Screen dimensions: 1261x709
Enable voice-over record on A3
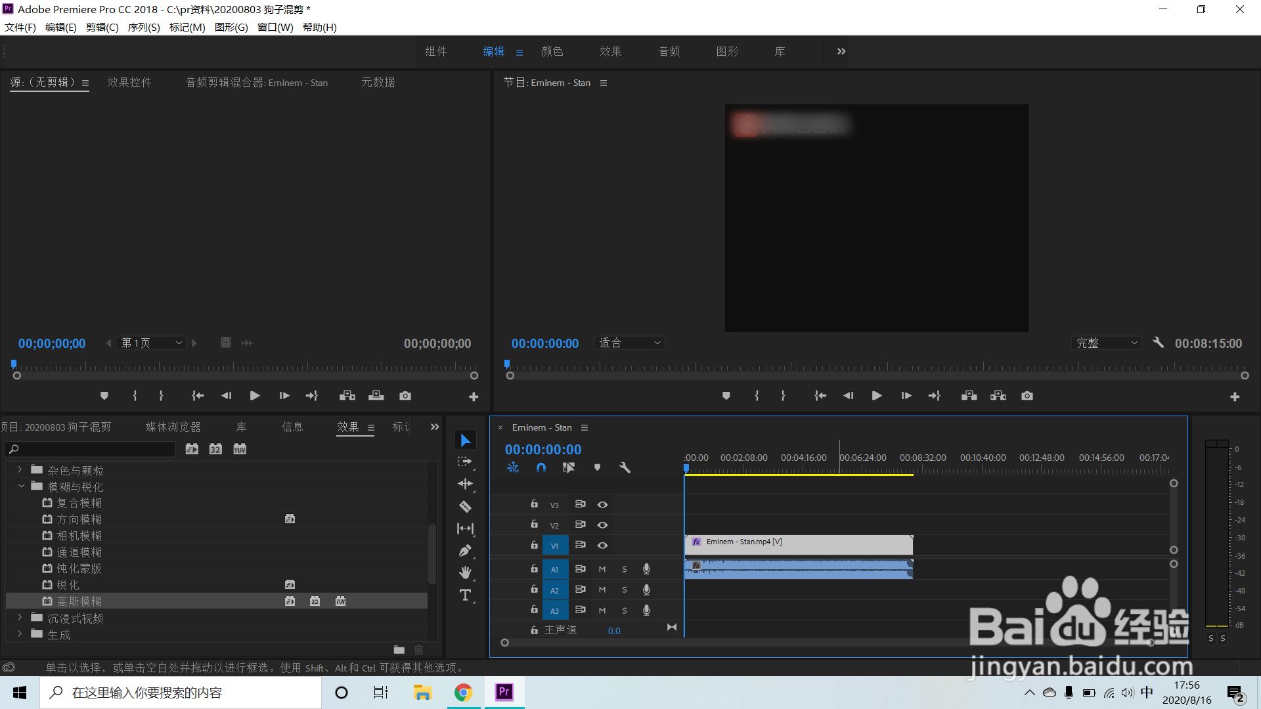coord(646,611)
